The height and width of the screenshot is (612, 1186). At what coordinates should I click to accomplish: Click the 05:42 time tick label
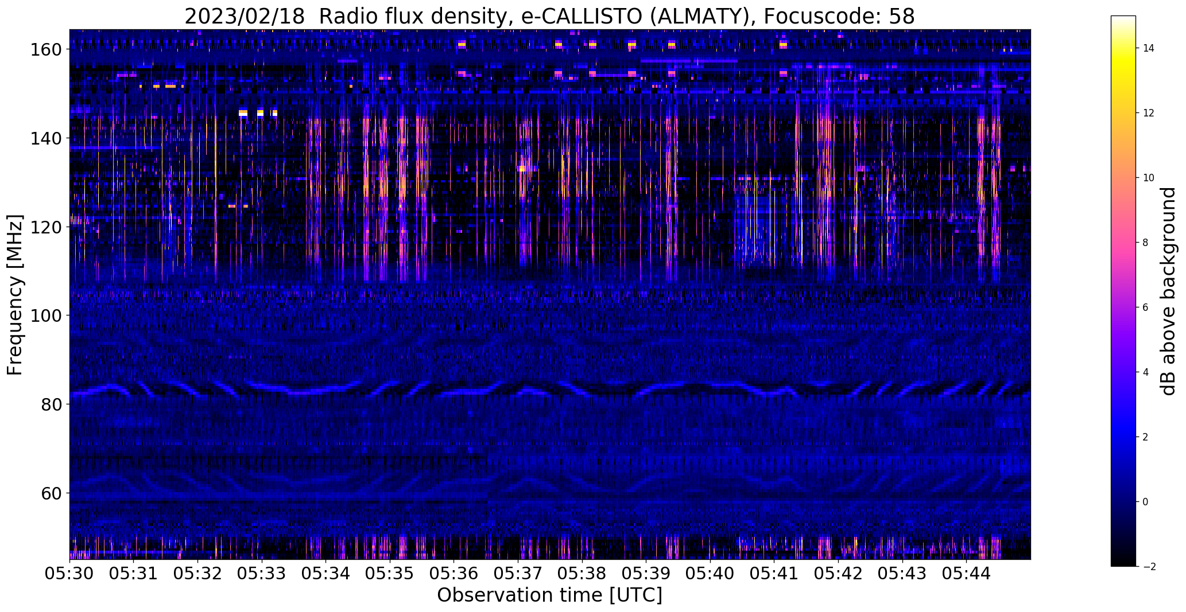point(838,574)
